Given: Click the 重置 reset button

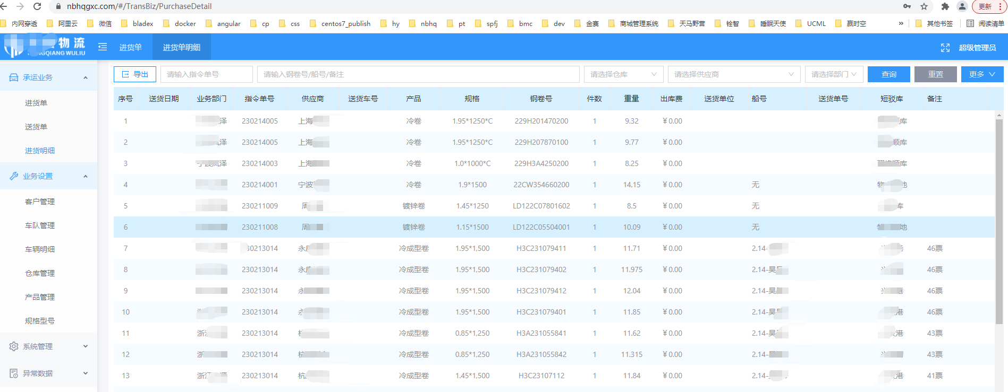Looking at the screenshot, I should 935,74.
